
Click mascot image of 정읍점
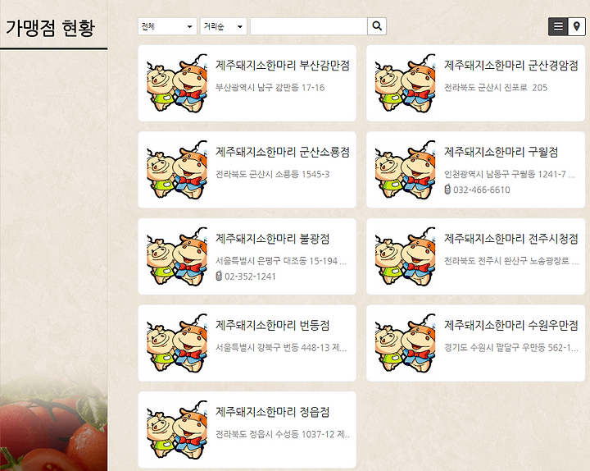177,429
